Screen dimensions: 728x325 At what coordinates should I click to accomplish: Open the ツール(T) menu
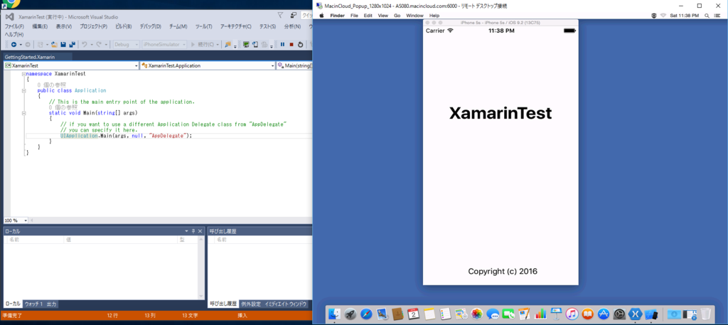204,26
